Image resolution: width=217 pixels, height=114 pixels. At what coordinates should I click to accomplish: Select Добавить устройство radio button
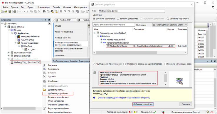pos(94,19)
